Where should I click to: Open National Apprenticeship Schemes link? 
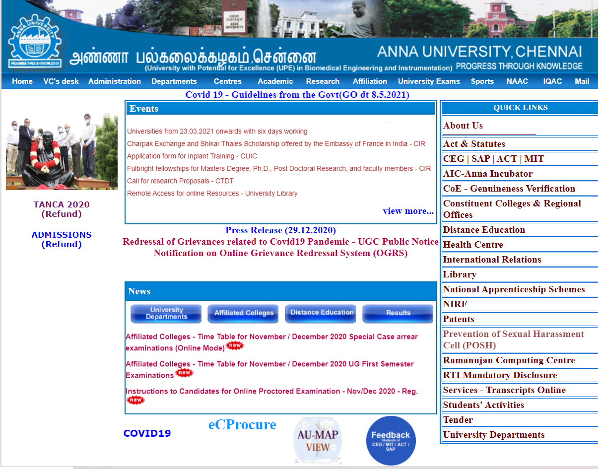point(514,289)
